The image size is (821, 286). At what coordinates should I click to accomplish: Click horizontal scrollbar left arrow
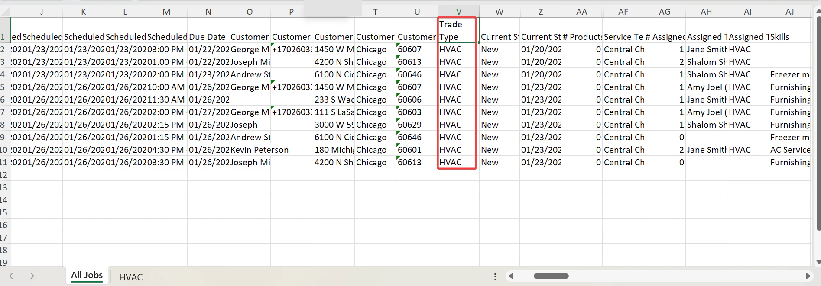pos(511,276)
